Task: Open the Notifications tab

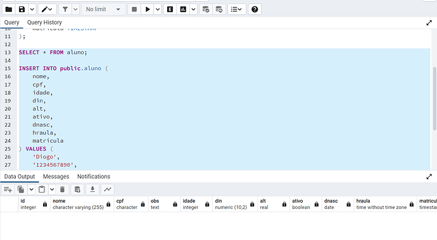Action: 94,177
